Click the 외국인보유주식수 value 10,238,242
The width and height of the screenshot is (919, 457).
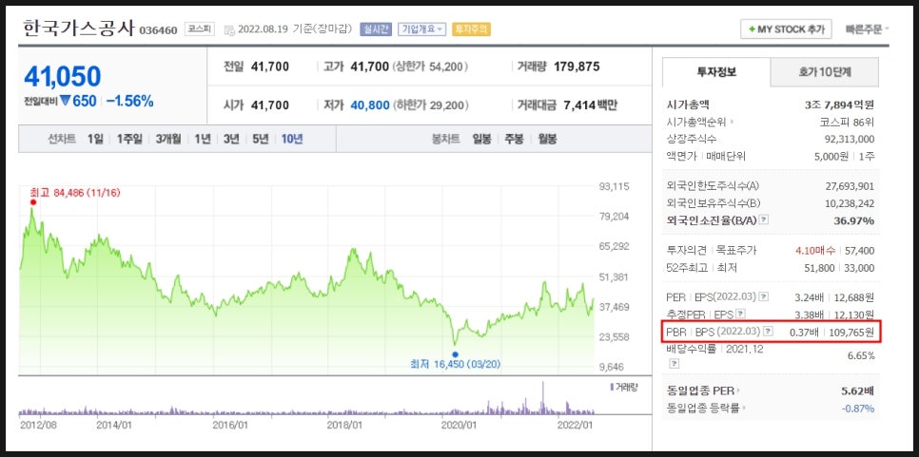850,203
